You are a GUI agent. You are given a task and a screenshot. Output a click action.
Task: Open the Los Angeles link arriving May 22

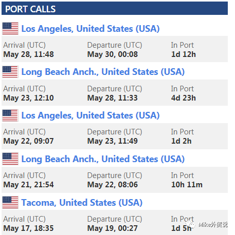91,115
